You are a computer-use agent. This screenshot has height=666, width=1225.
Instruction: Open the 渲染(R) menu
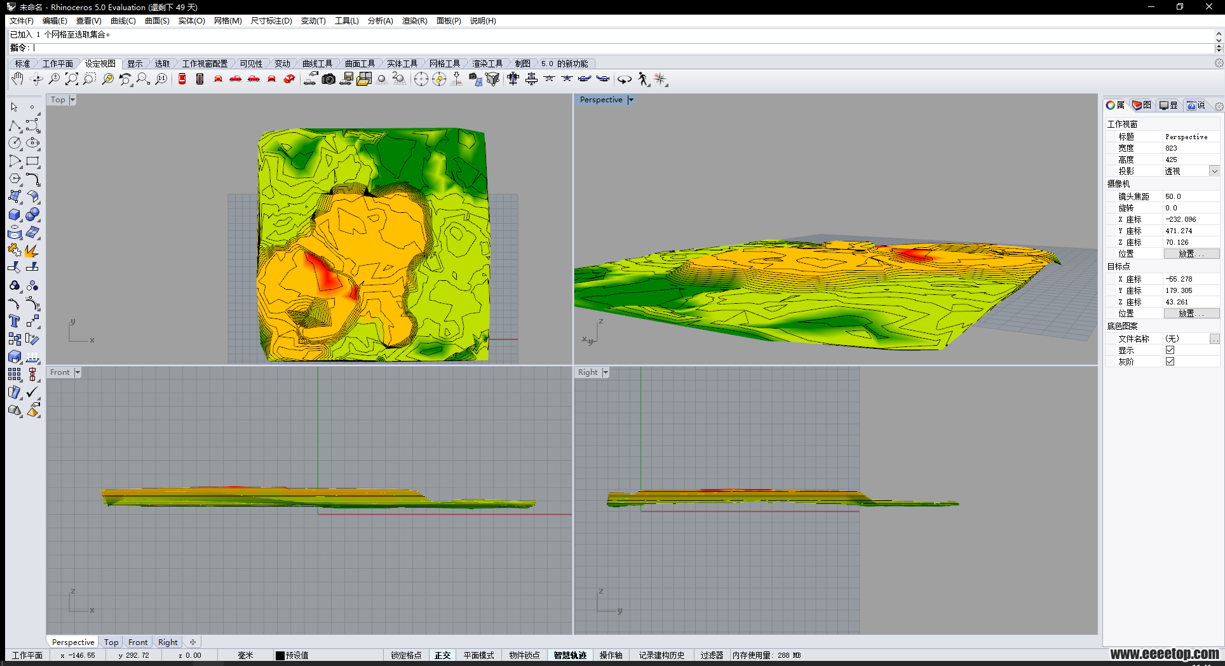coord(414,21)
